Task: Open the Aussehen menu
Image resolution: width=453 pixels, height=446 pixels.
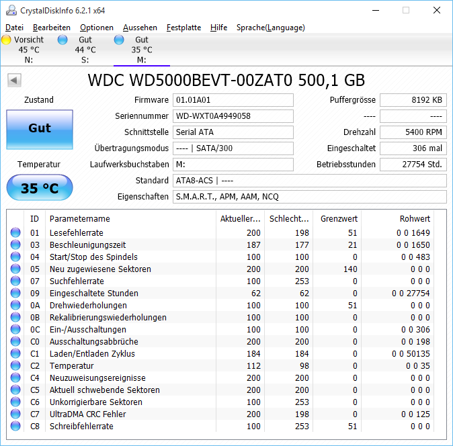Action: click(x=140, y=28)
